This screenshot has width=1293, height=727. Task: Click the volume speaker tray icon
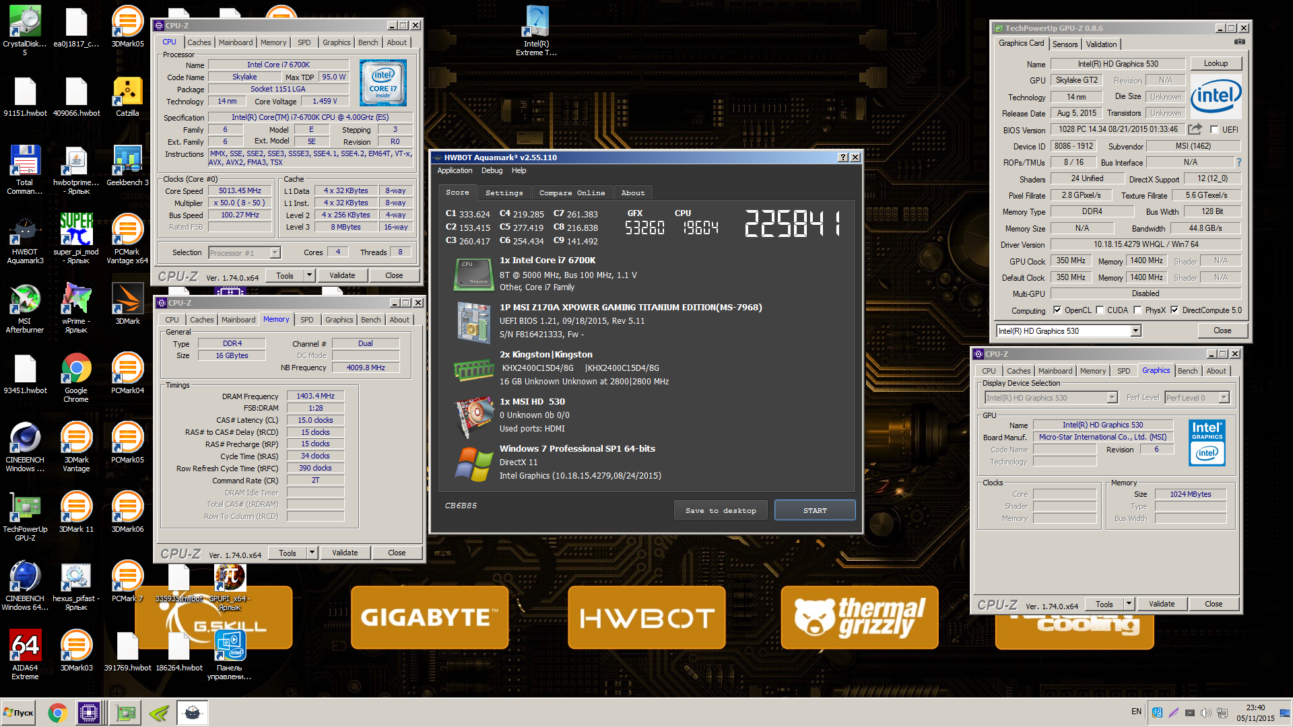(1205, 712)
